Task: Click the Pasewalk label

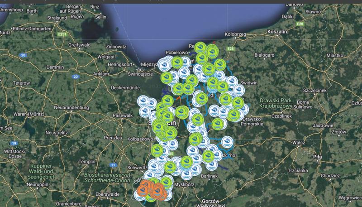Action: (x=123, y=115)
